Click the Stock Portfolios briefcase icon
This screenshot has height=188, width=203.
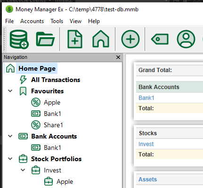tap(23, 159)
